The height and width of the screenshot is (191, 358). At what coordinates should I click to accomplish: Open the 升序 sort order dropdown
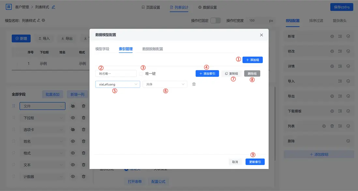coord(165,84)
